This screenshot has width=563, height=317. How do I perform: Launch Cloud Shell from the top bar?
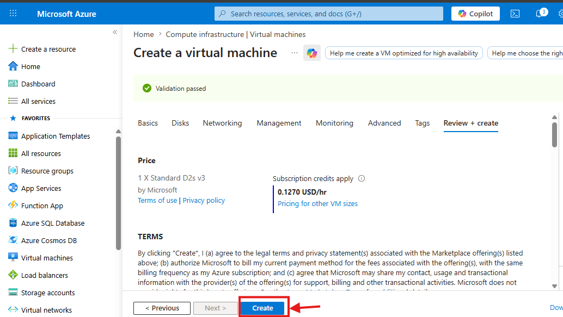(515, 14)
